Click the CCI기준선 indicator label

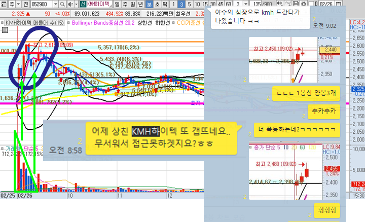tap(188, 23)
